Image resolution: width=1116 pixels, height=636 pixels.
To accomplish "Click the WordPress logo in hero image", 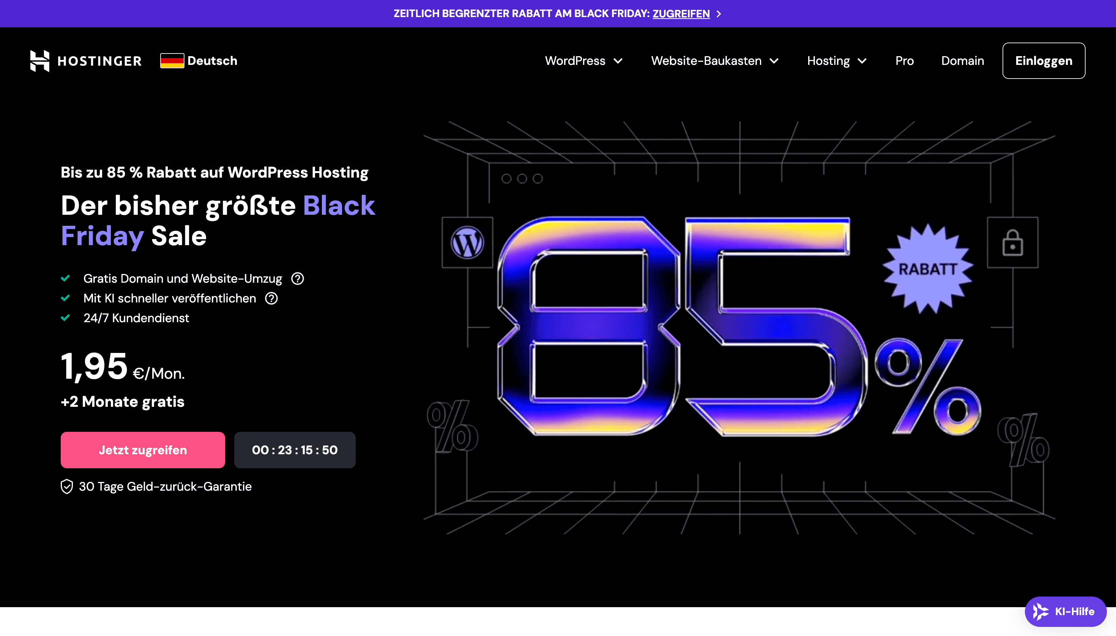I will click(x=467, y=242).
